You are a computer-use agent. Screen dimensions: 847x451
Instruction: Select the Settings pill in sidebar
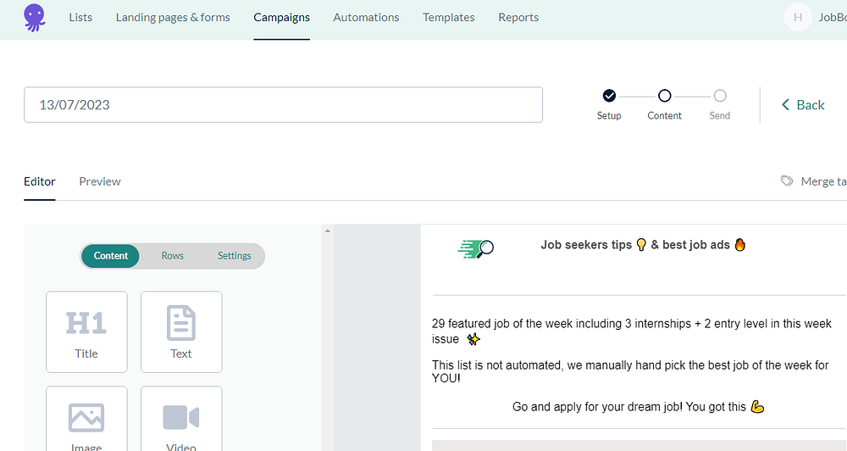(x=235, y=256)
